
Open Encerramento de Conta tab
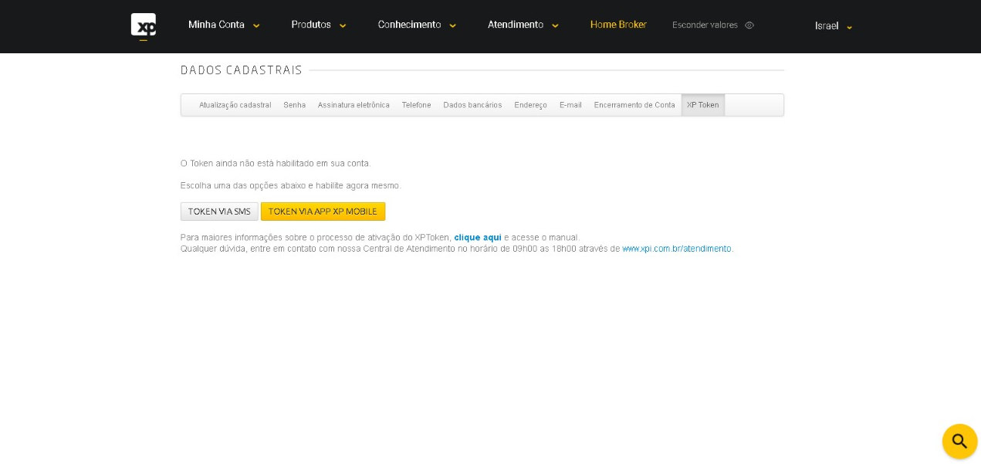634,105
